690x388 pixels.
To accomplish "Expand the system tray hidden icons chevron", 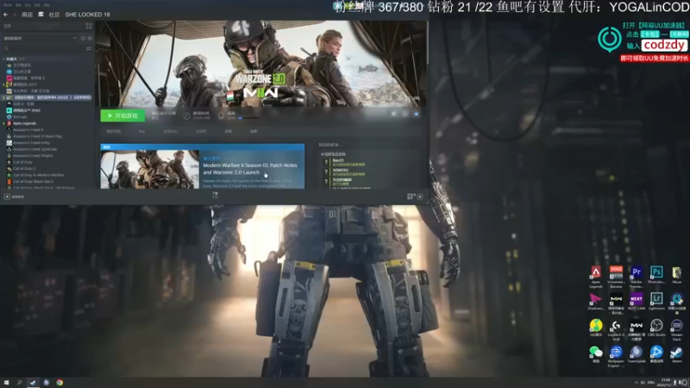I will point(636,382).
